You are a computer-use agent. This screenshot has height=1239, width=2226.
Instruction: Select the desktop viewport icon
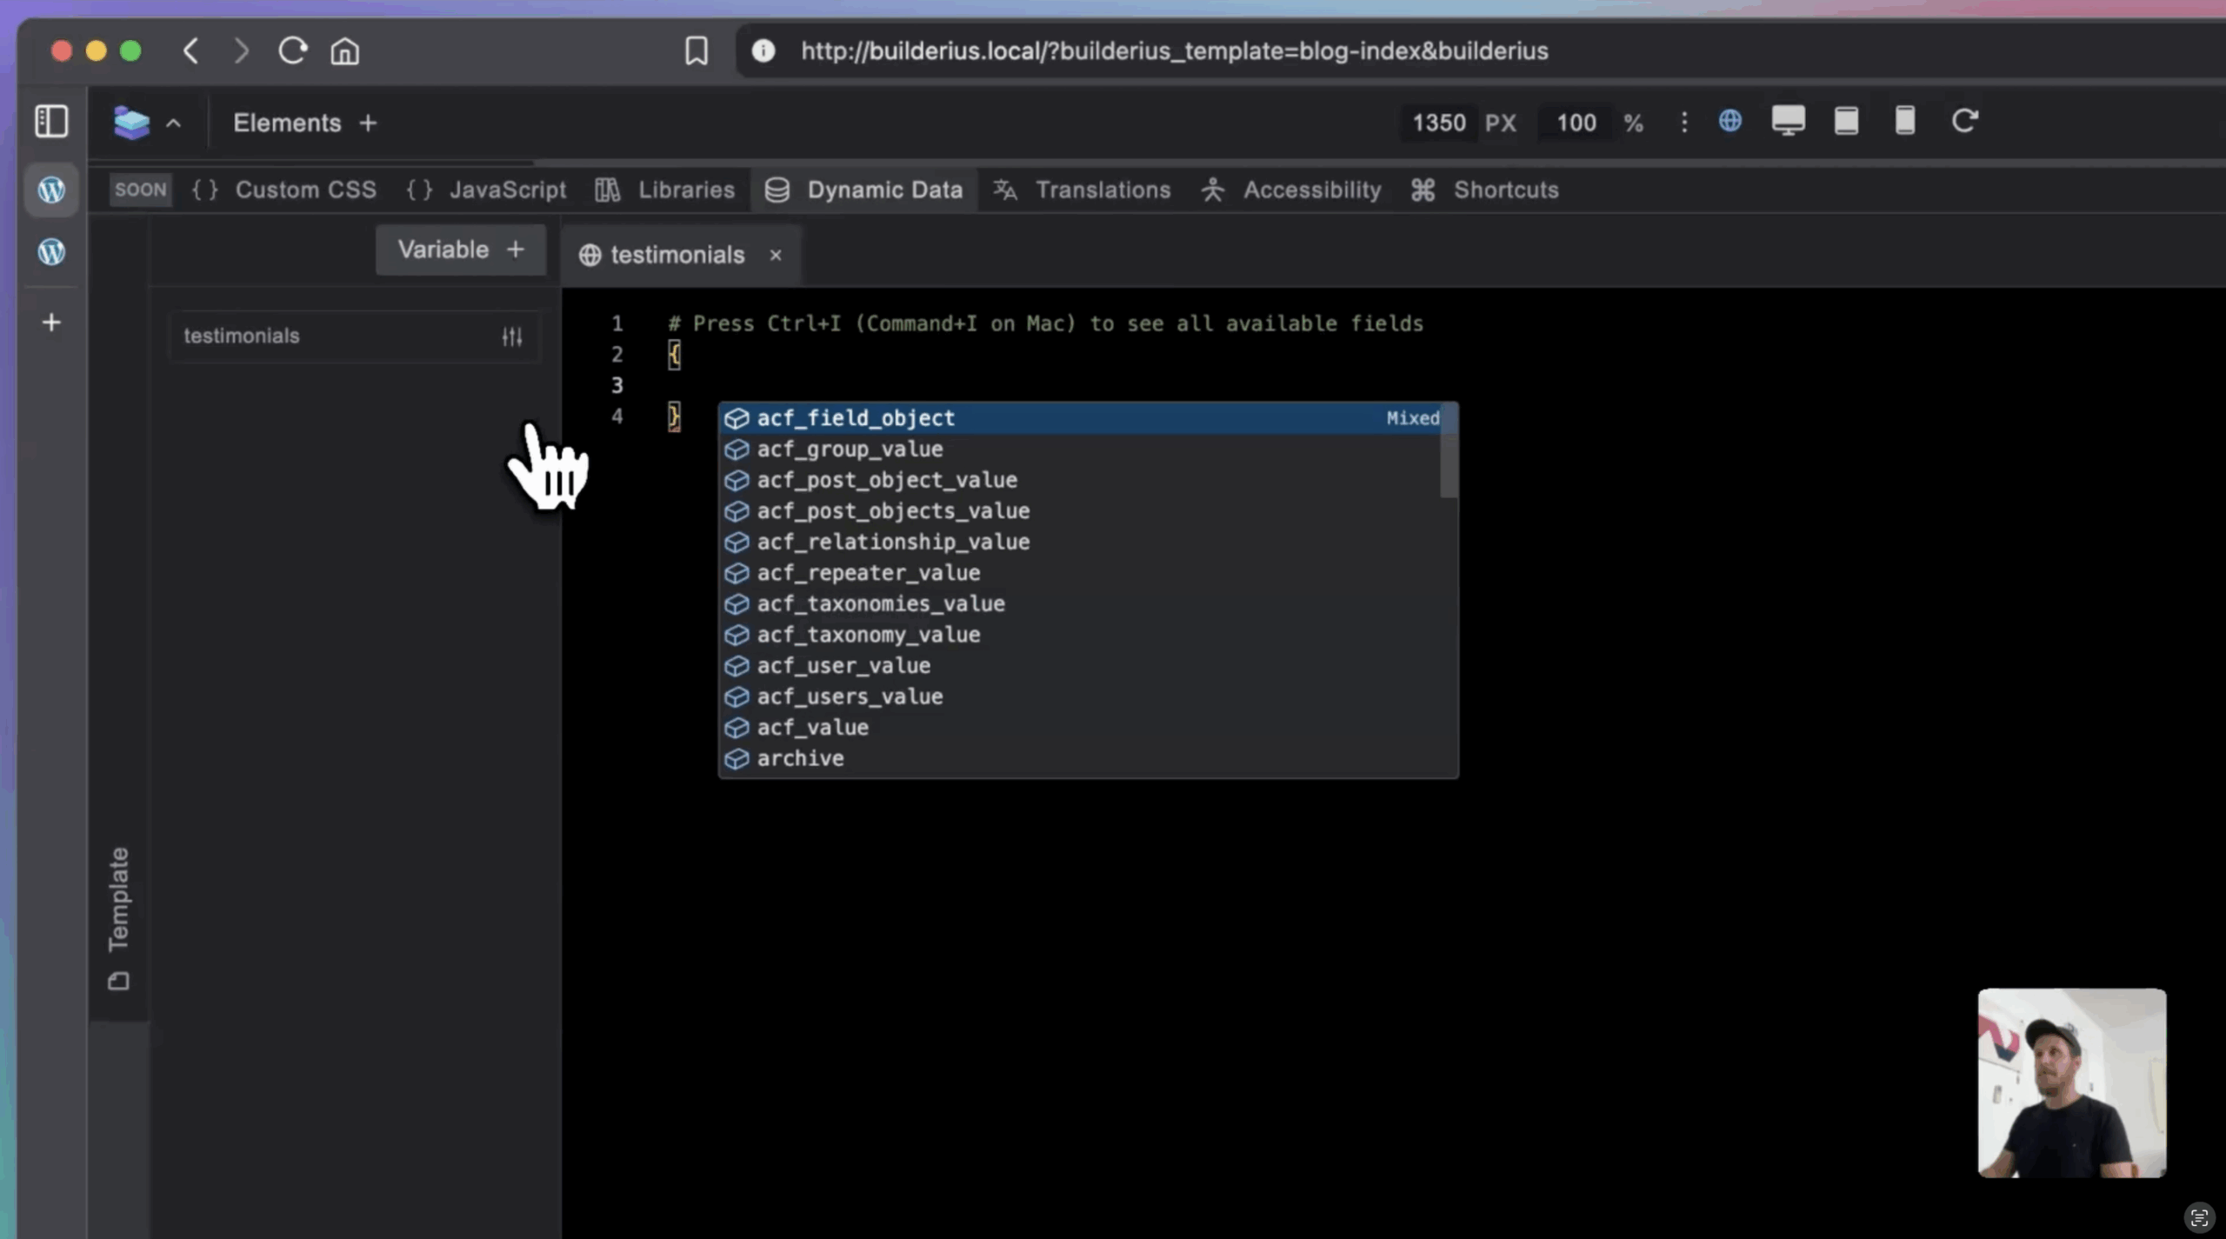(x=1788, y=121)
